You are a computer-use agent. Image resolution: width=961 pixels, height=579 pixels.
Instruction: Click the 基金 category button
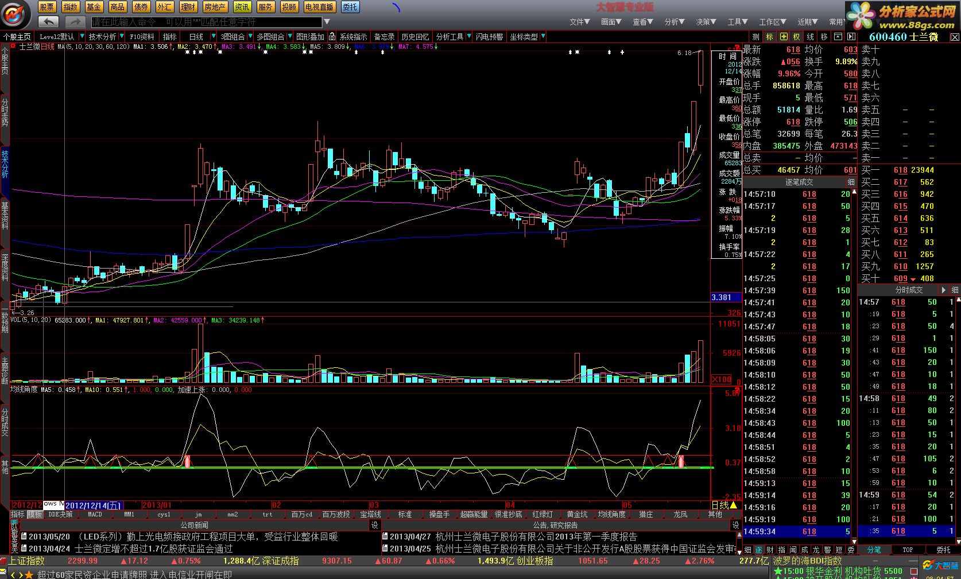click(x=94, y=7)
